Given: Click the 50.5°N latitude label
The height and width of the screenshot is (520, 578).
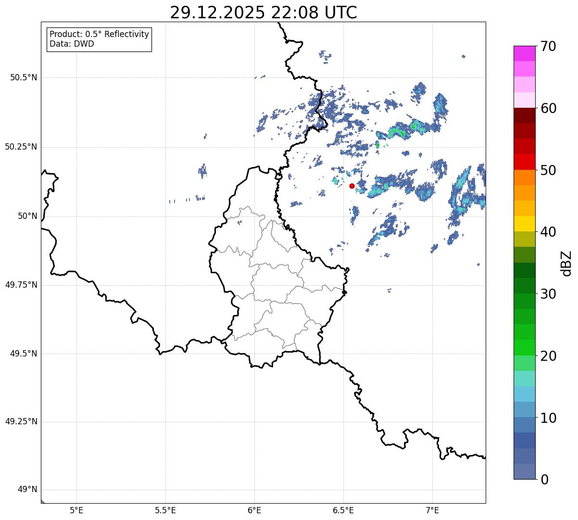Looking at the screenshot, I should 23,77.
